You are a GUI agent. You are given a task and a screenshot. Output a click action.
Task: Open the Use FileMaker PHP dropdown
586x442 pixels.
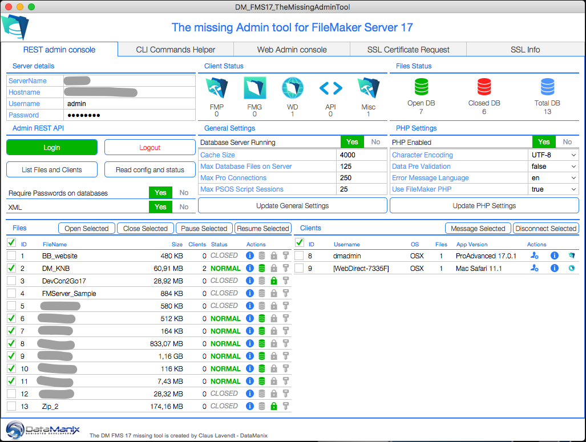[553, 189]
